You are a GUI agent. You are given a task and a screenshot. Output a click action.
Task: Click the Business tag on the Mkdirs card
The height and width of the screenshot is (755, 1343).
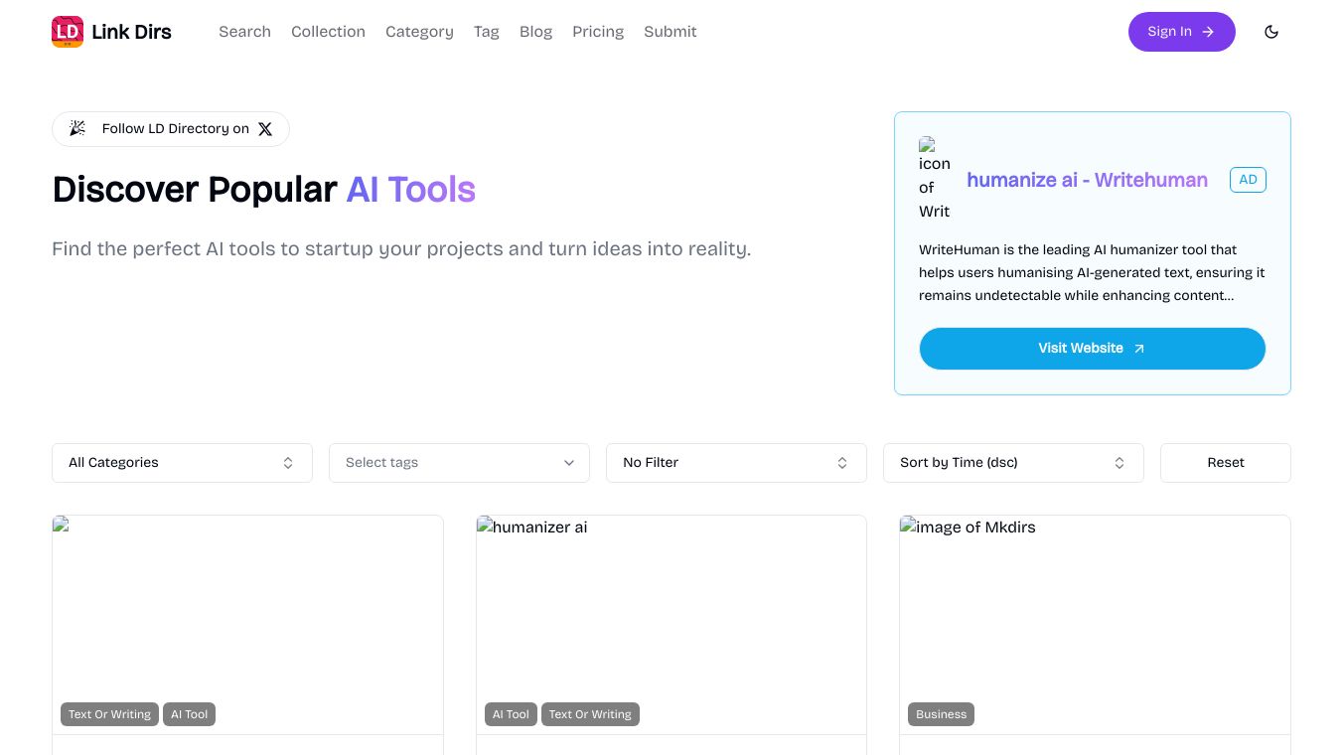click(941, 714)
